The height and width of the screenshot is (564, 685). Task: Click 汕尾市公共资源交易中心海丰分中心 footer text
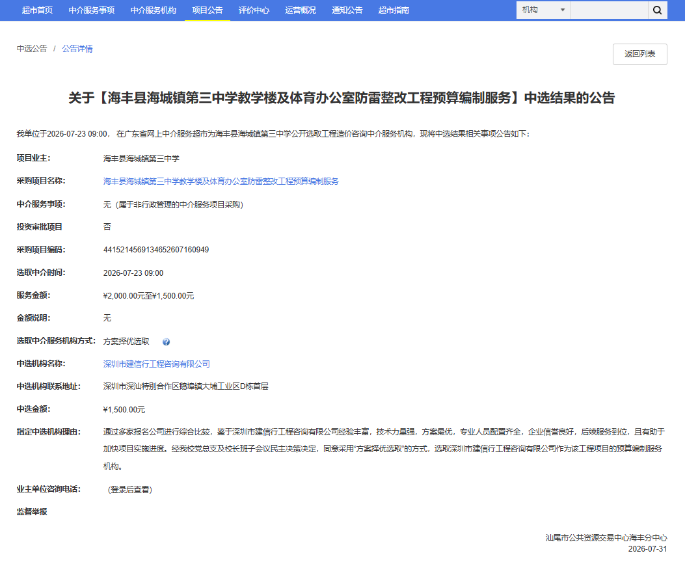606,538
